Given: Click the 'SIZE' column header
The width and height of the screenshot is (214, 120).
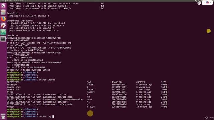Looking at the screenshot, I should pyautogui.click(x=164, y=82).
